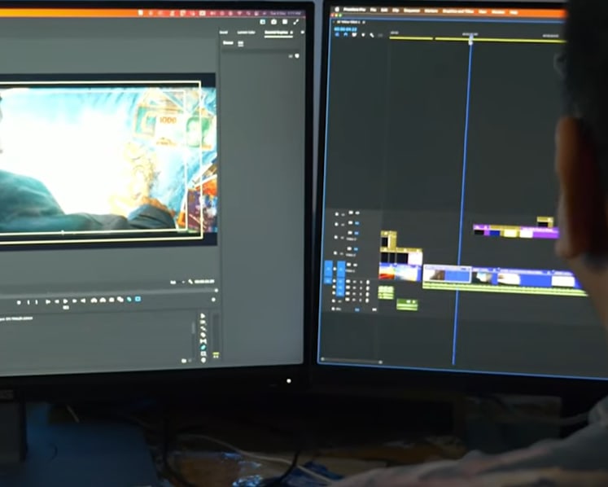This screenshot has width=608, height=487.
Task: Toggle track lock for Video 3
Action: (337, 237)
